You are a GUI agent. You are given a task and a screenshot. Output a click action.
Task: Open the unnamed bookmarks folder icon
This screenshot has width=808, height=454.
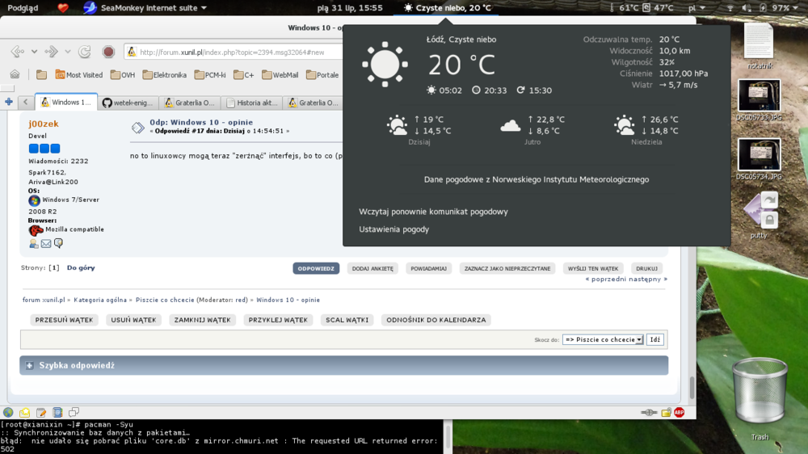tap(42, 74)
